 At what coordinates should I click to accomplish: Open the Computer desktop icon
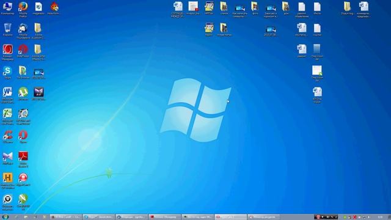(7, 7)
